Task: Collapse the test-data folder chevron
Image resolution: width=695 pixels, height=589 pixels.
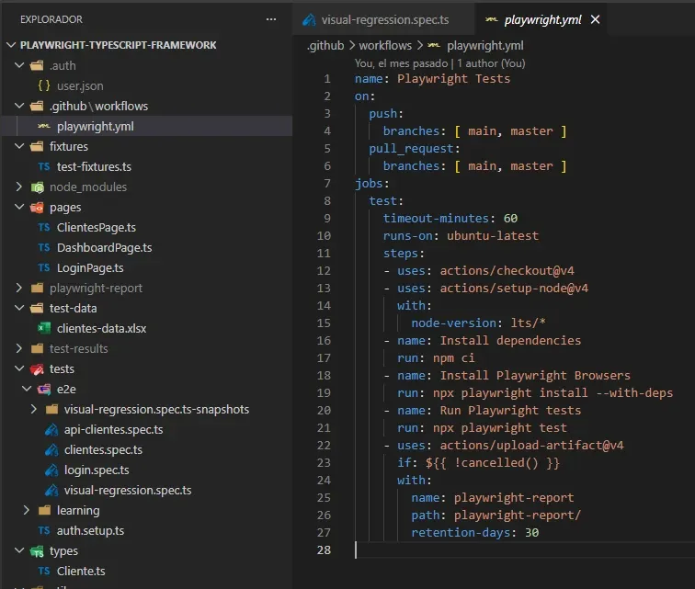Action: 19,308
